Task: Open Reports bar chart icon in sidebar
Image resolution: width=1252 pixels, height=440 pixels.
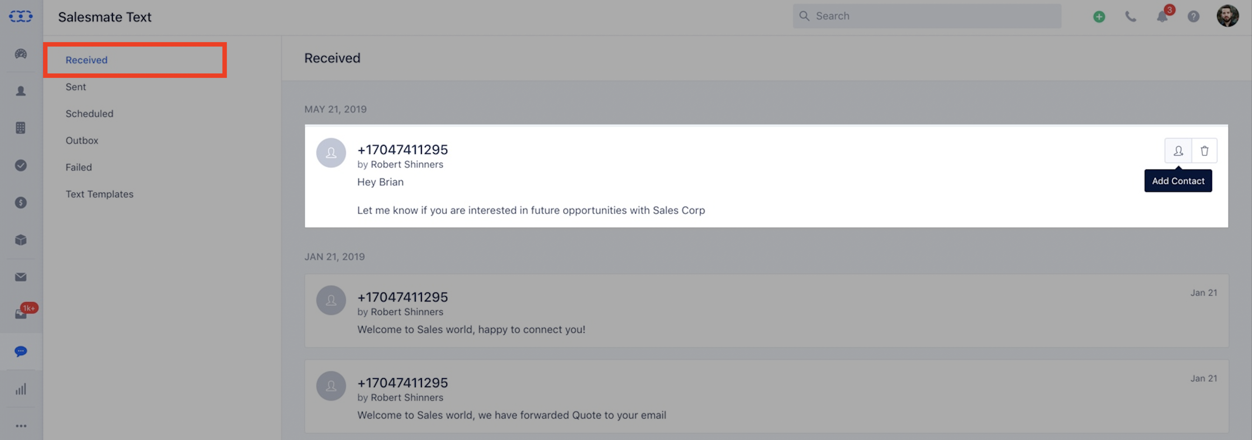Action: pyautogui.click(x=20, y=389)
